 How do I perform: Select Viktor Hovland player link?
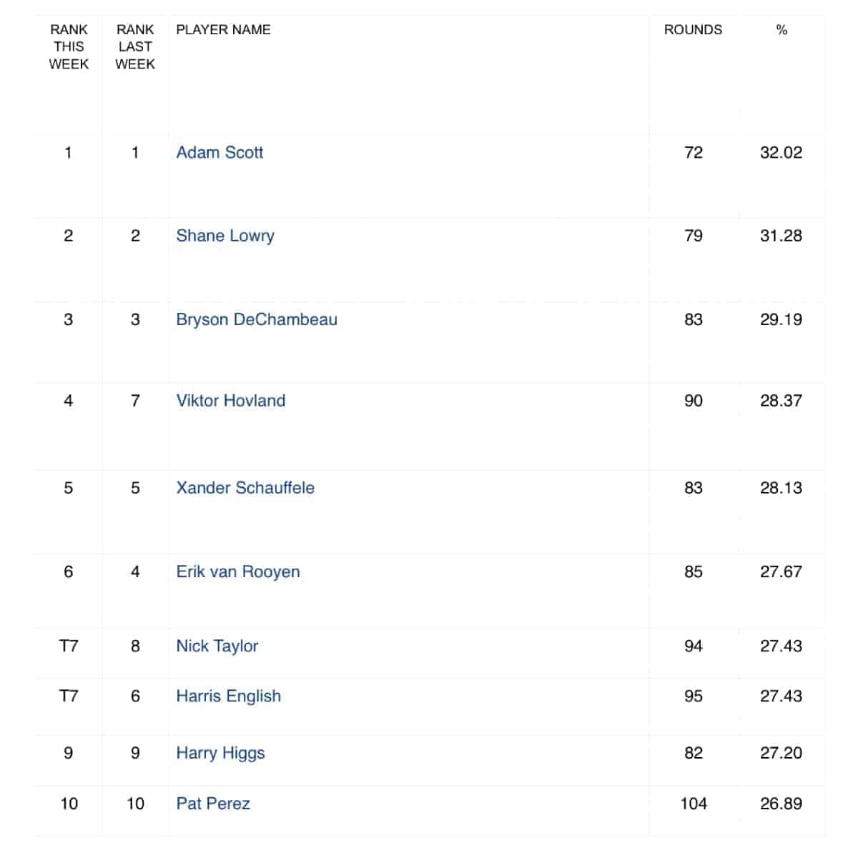click(x=230, y=401)
